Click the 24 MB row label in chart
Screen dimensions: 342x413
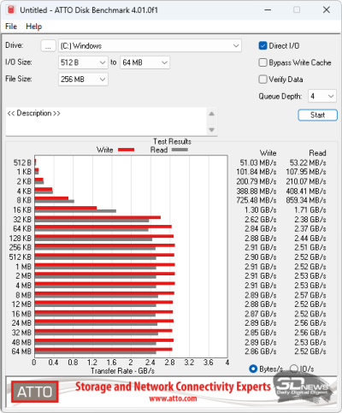click(21, 323)
